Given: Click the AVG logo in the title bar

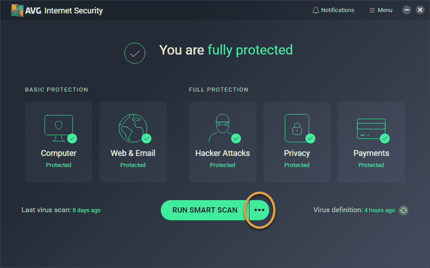Looking at the screenshot, I should point(17,10).
